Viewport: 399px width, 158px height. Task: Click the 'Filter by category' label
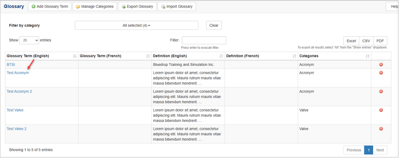coord(25,25)
